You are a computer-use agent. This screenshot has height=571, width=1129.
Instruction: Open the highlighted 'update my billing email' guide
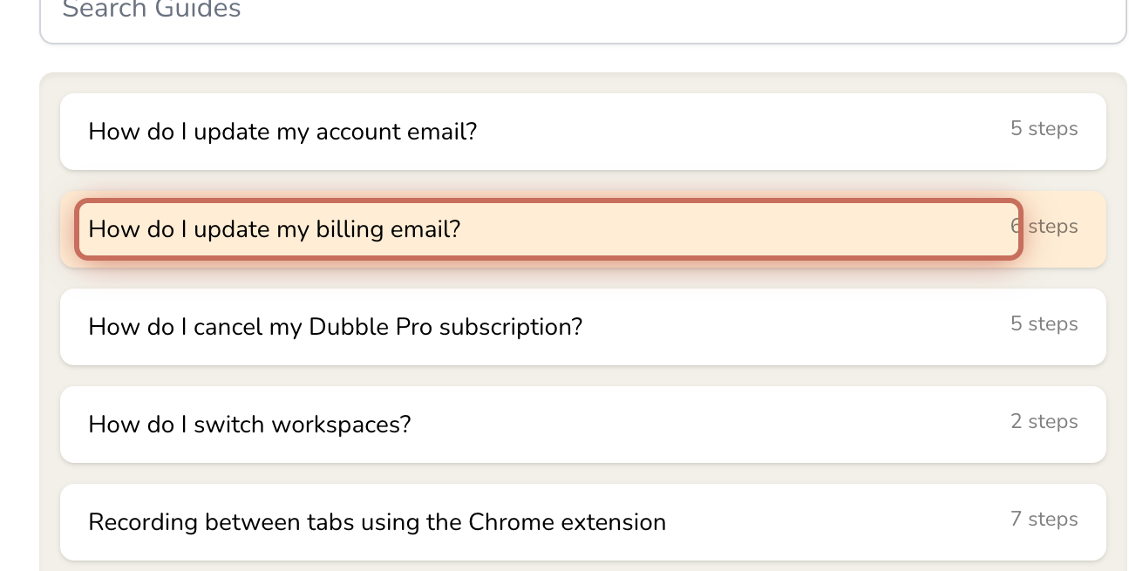coord(274,229)
